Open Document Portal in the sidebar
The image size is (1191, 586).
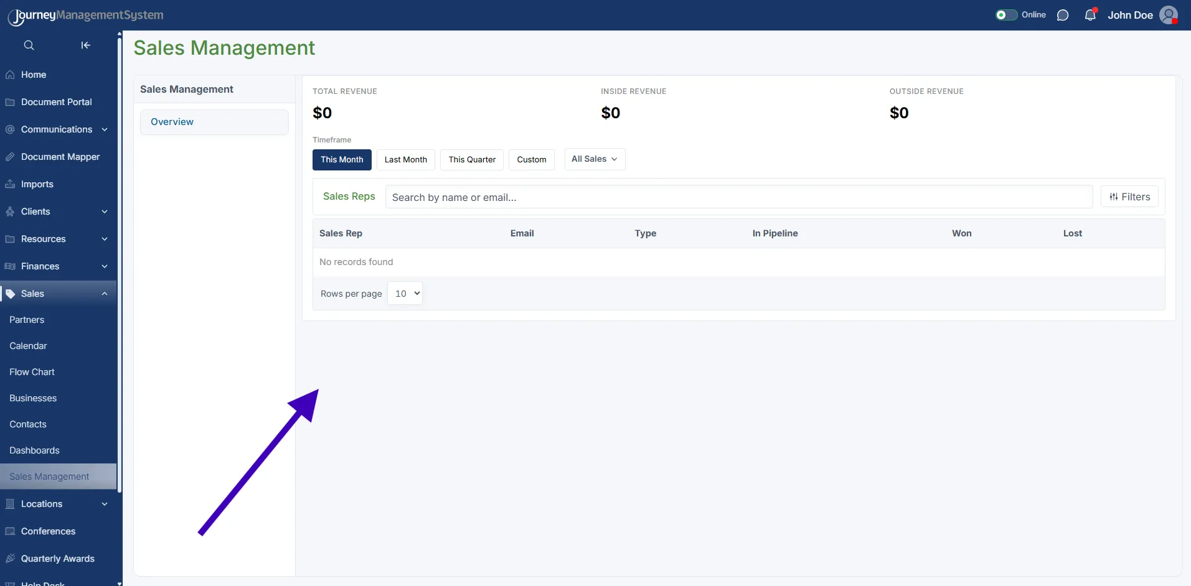[x=58, y=102]
